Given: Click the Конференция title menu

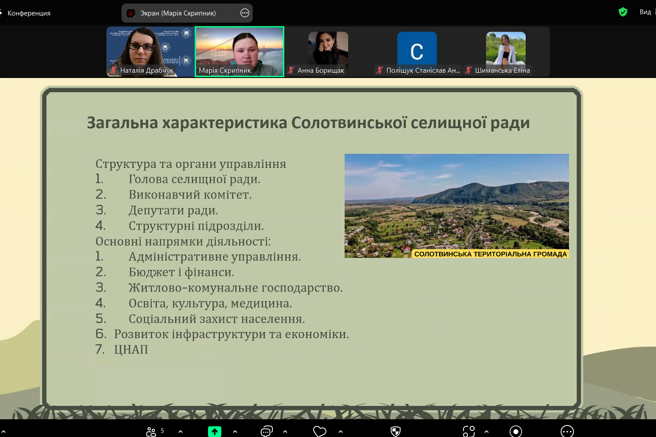Looking at the screenshot, I should pos(29,13).
